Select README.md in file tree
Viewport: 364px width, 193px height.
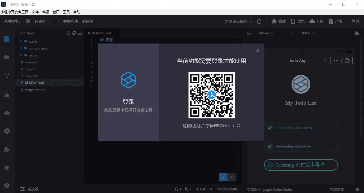click(49, 83)
